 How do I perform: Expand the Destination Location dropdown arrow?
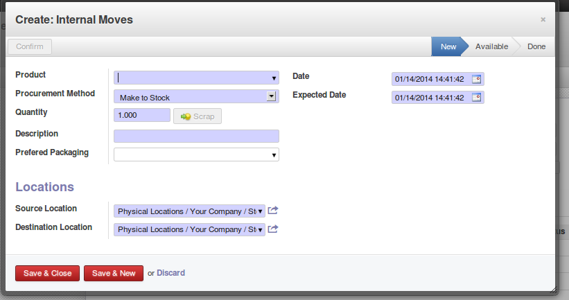click(x=261, y=230)
